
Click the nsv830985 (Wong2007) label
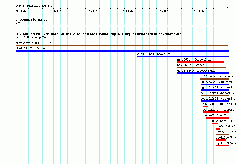(x=32, y=37)
